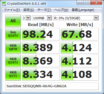
Task: Select the 4KiB Q8T8 write result 4.124
Action: 80,48
